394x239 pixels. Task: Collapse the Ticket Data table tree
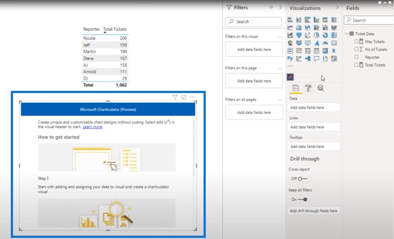tap(347, 34)
